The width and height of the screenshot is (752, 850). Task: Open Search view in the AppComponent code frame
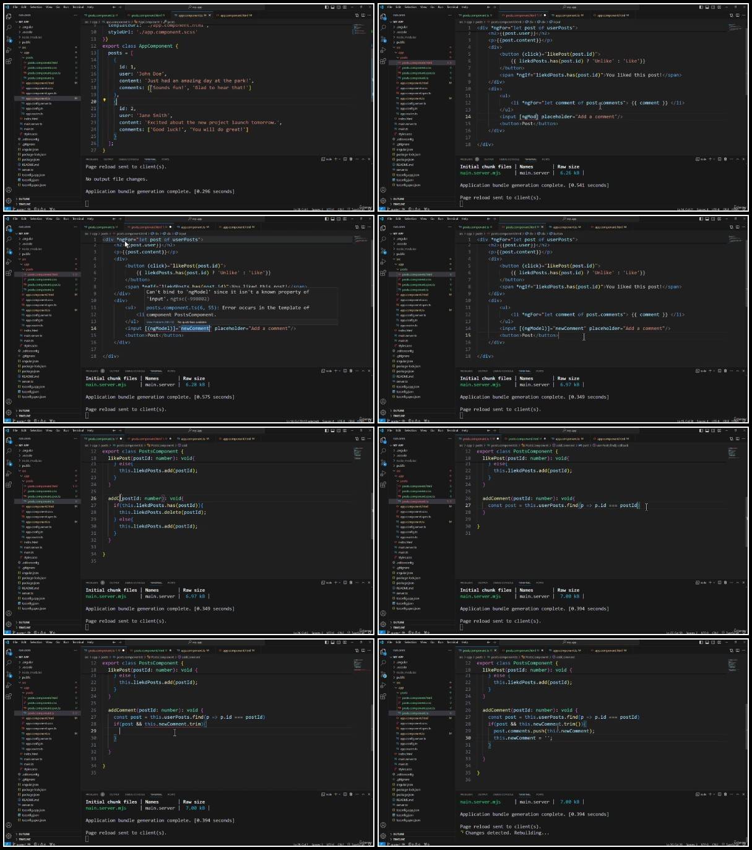(9, 27)
